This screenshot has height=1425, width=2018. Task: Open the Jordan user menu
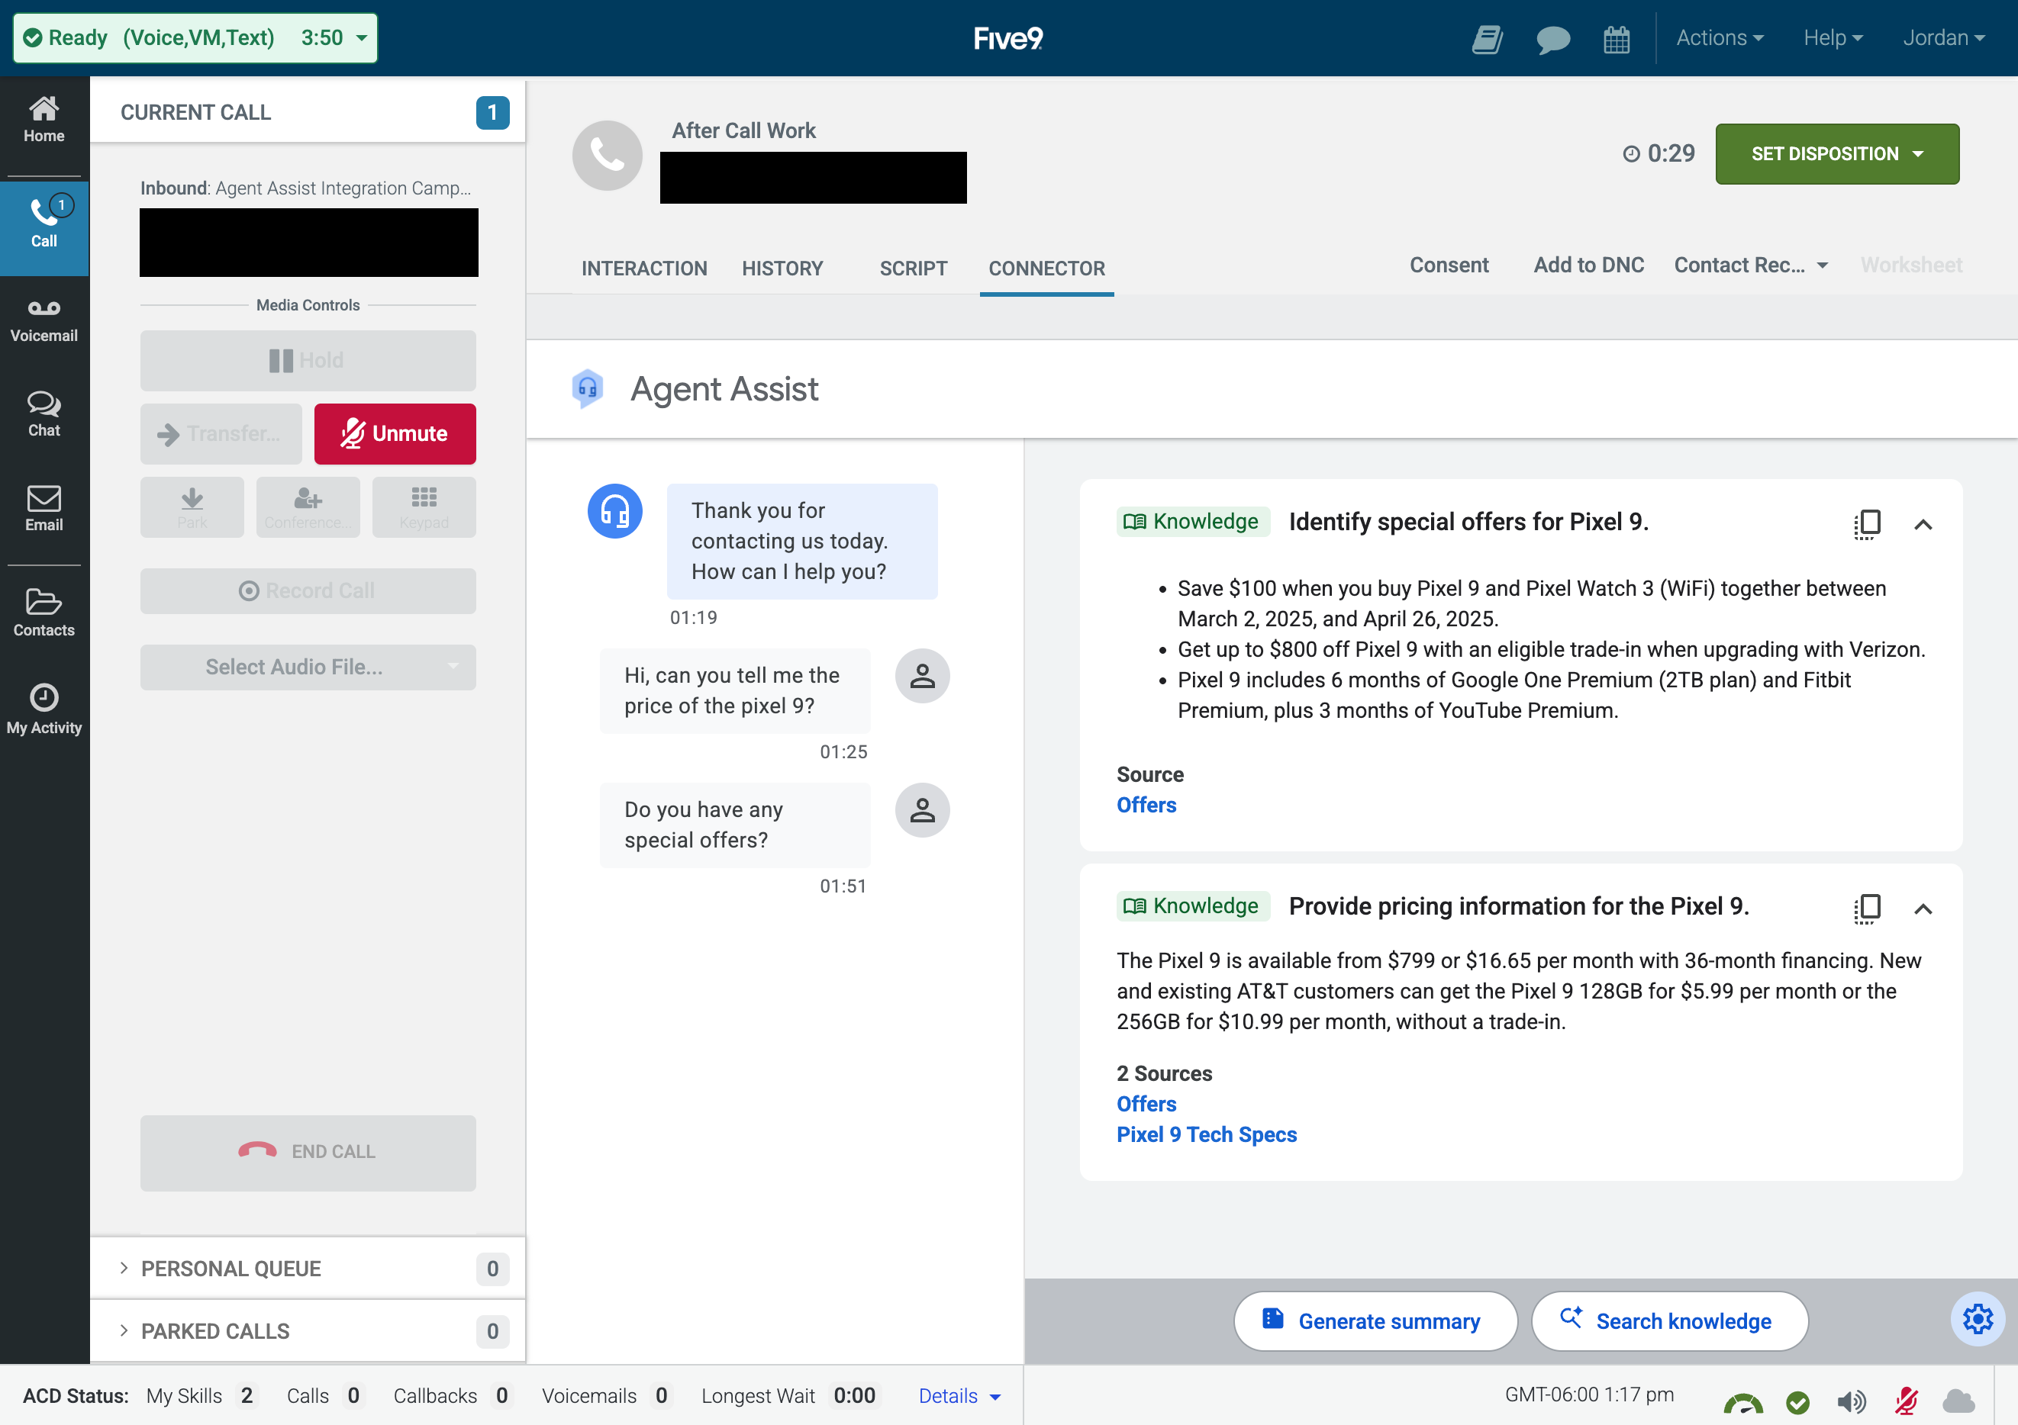[x=1943, y=38]
